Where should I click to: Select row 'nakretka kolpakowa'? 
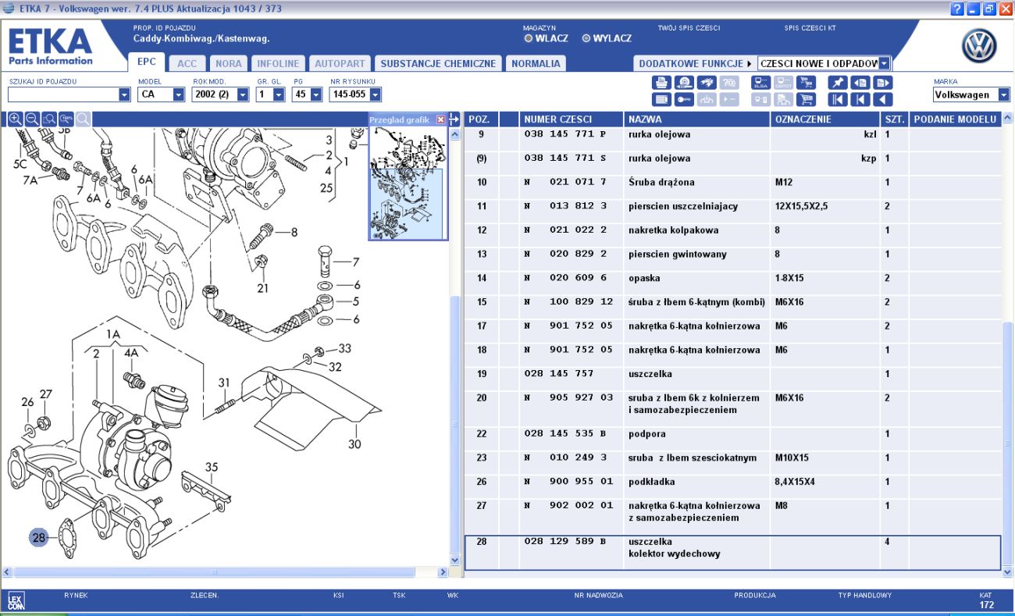coord(732,230)
